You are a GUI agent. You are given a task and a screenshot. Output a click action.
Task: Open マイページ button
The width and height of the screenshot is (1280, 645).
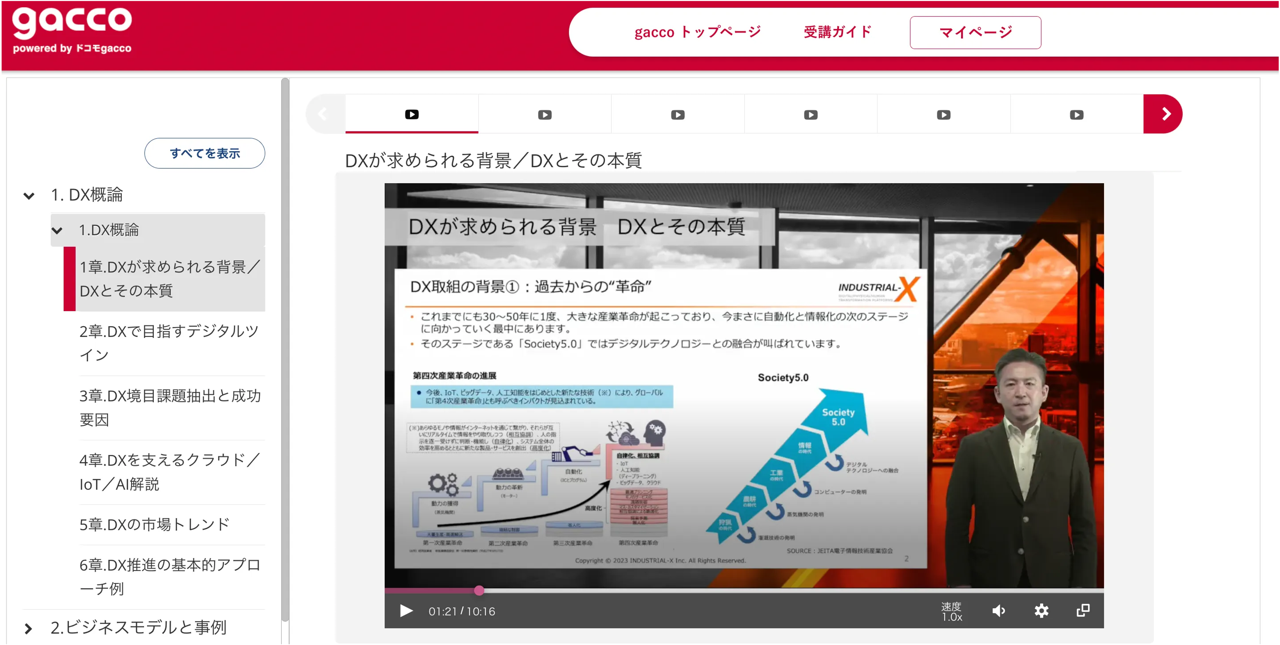pos(975,32)
